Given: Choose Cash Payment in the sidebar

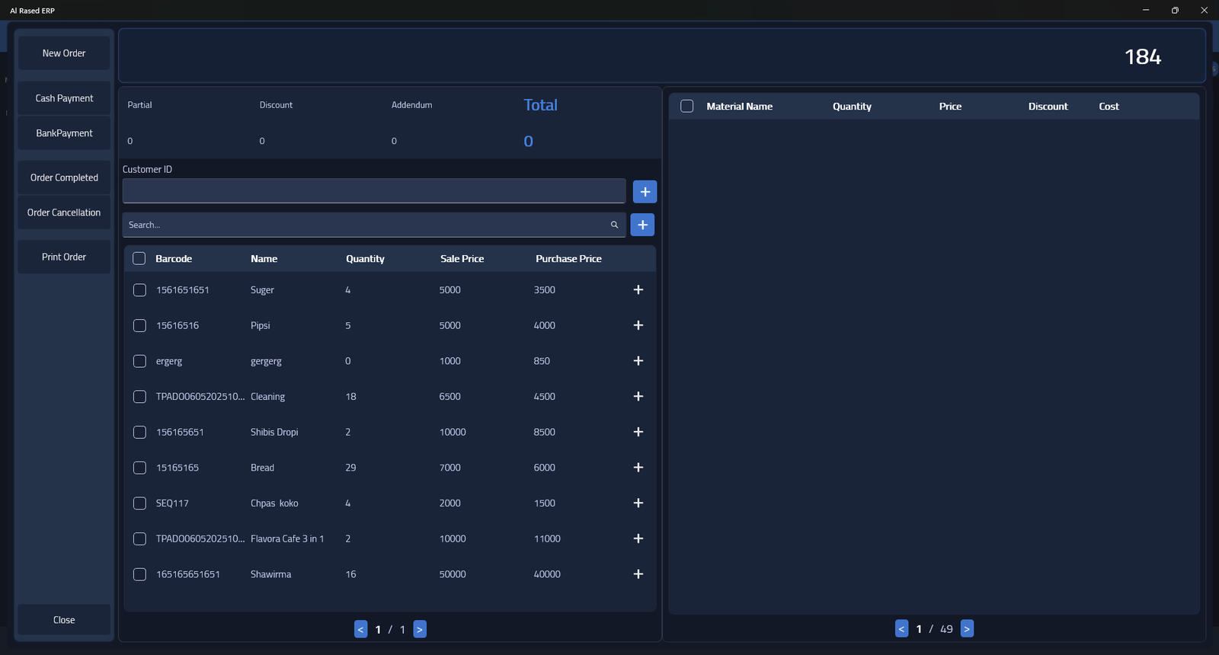Looking at the screenshot, I should 64,98.
